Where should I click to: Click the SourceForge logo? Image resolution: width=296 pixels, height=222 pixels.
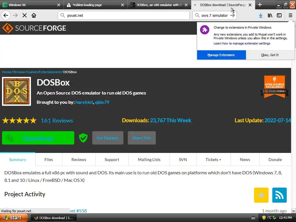34,28
